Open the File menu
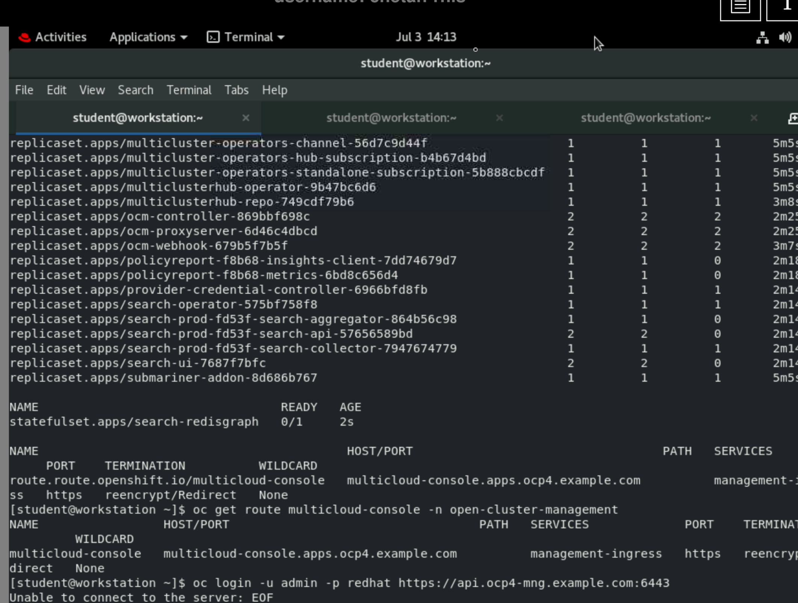Screen dimensions: 798x603 (x=24, y=90)
